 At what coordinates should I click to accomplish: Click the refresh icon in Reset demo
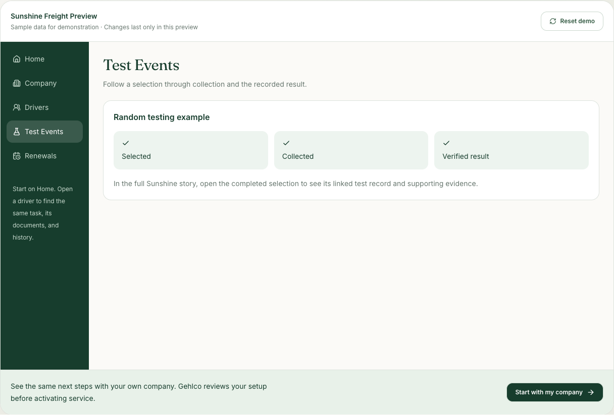click(553, 21)
